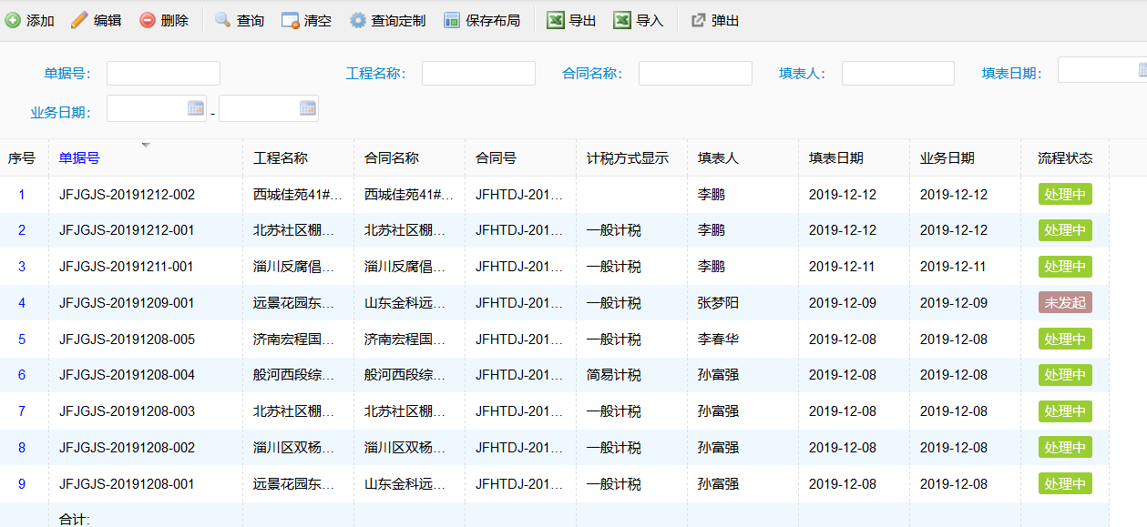Viewport: 1147px width, 527px height.
Task: Click the sort arrow in 单据号 header
Action: (146, 145)
